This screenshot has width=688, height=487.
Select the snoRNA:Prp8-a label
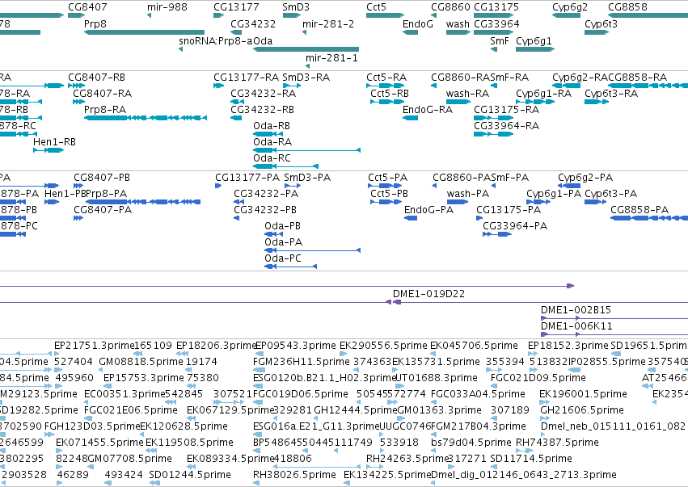[x=215, y=40]
